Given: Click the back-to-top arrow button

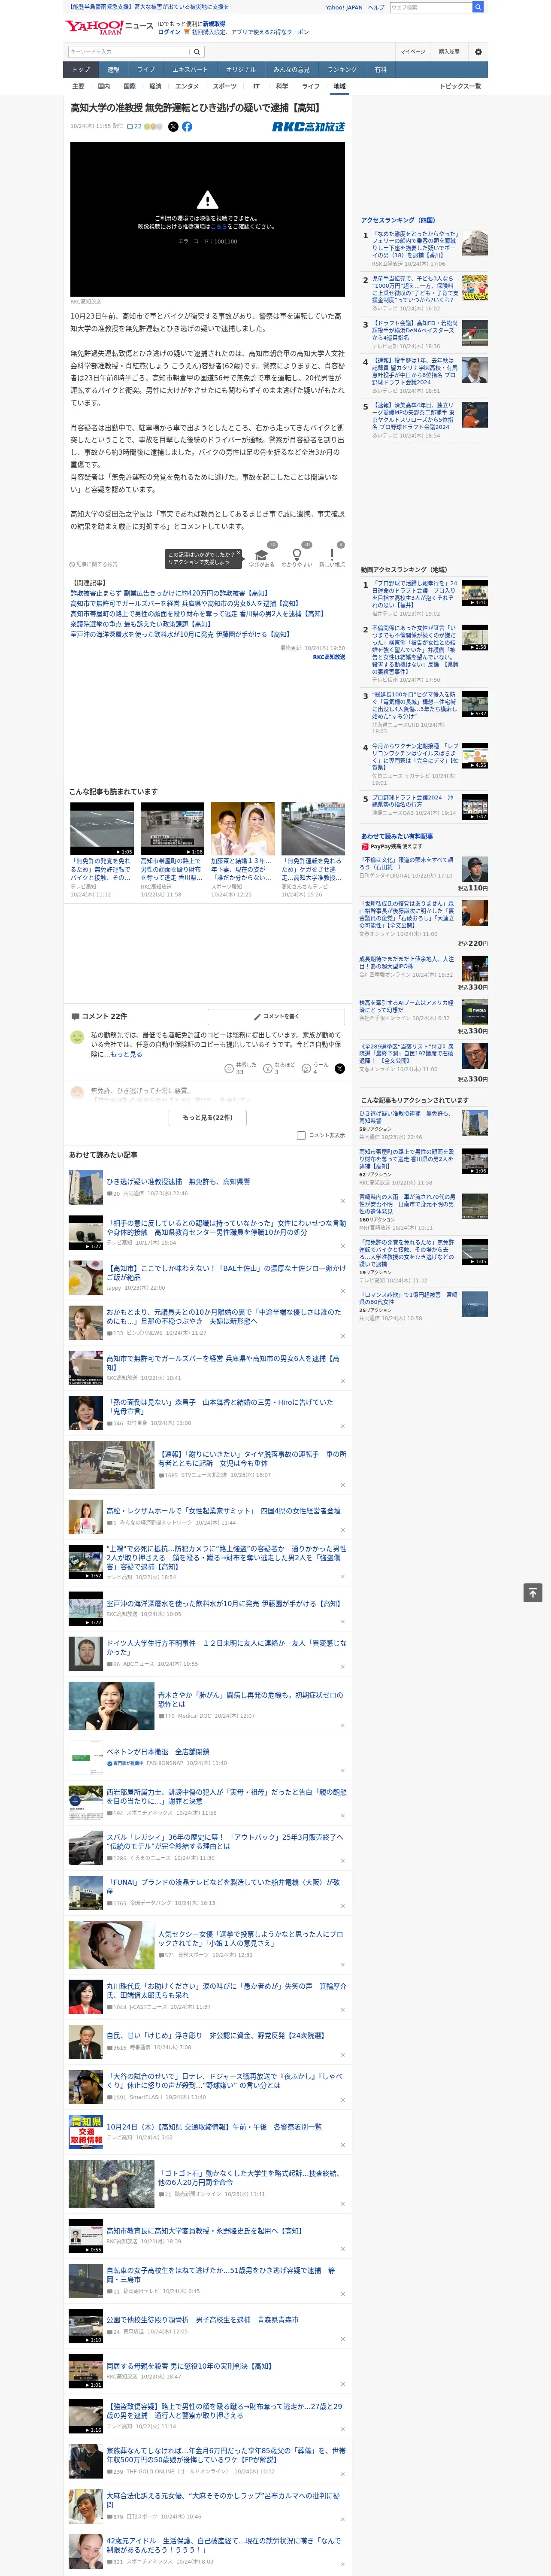Looking at the screenshot, I should [533, 1592].
